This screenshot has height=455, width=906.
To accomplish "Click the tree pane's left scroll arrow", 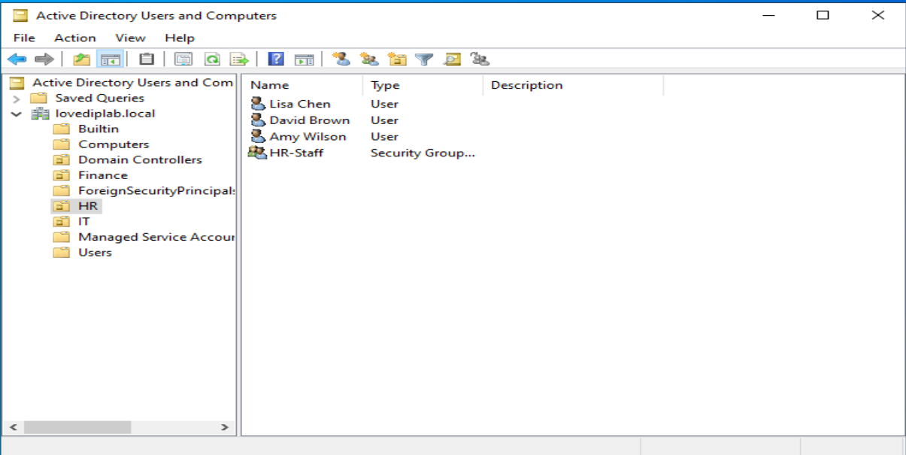I will pos(13,427).
